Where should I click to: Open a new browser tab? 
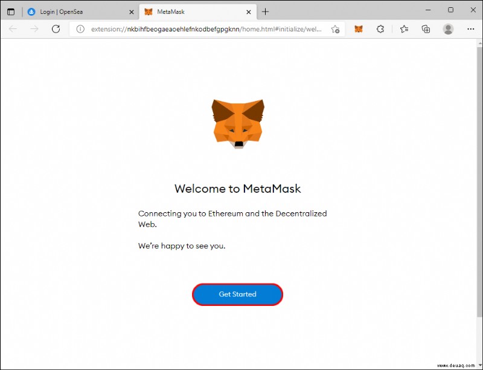(x=265, y=11)
